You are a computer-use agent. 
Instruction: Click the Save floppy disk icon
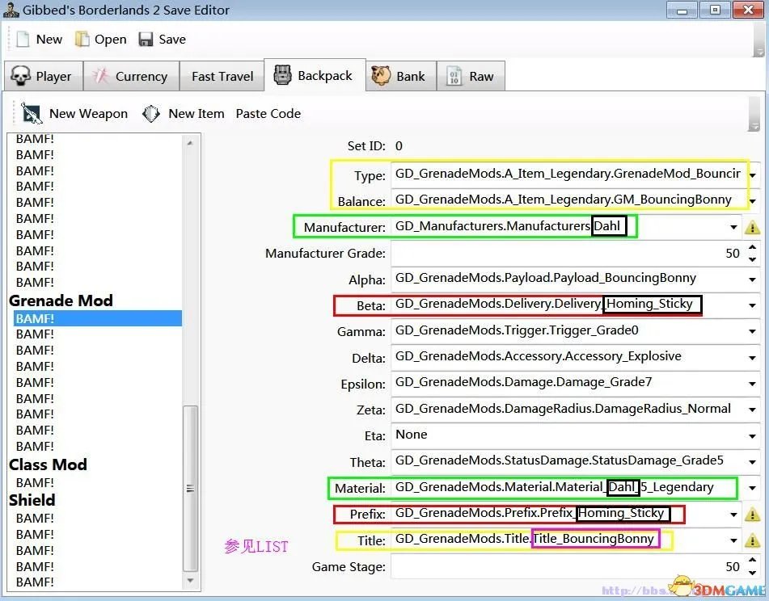pos(146,40)
